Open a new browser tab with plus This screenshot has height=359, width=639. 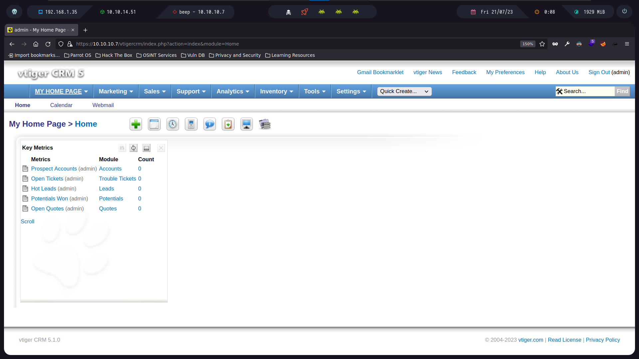tap(85, 30)
